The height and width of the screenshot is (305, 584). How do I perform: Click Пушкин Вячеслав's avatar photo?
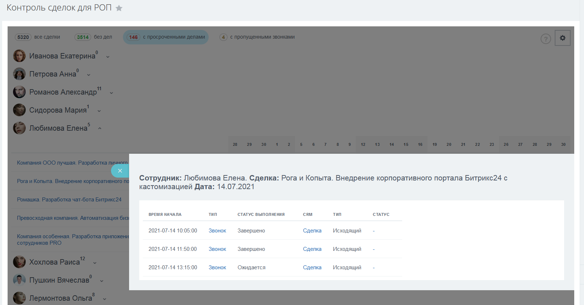click(20, 280)
